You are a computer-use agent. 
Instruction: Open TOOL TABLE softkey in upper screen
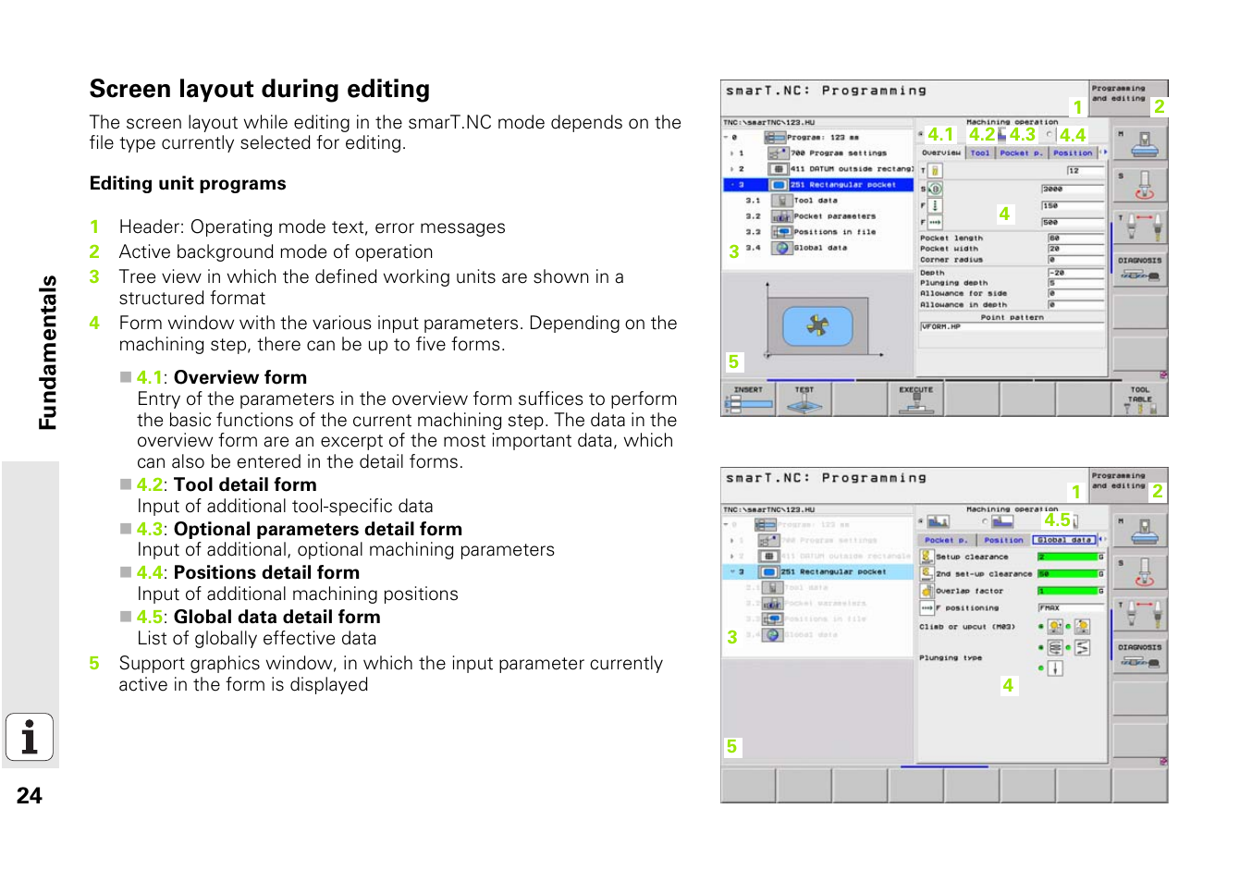[1139, 399]
